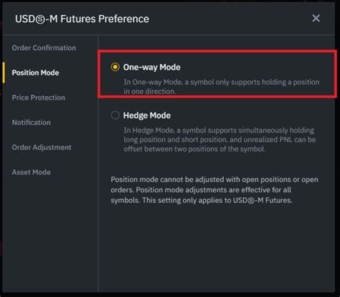Click the yellow dot inside One-way radio

(x=115, y=67)
